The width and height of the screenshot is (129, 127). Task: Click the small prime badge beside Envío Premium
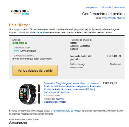16,51
